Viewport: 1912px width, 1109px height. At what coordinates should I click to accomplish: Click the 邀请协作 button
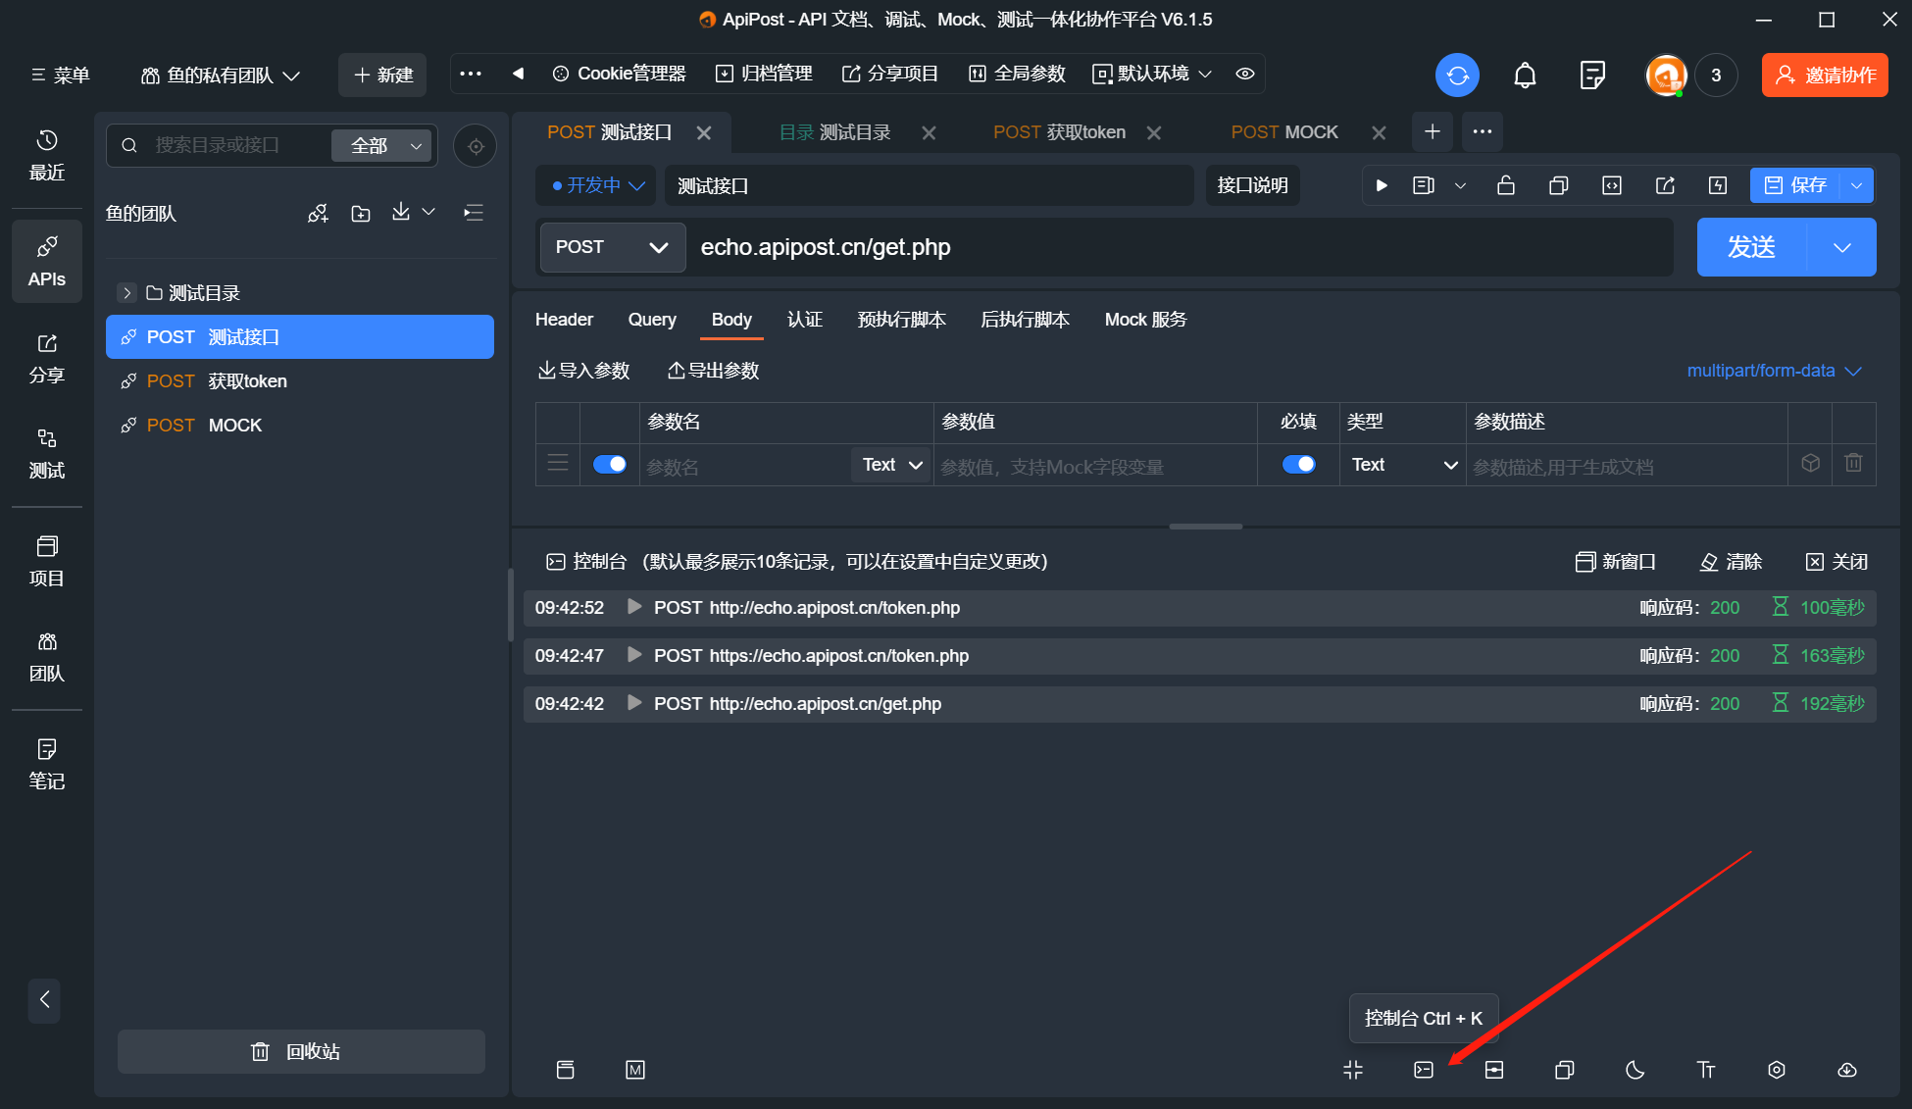1825,76
